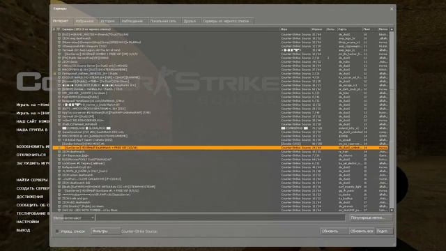Open the Интернет server tab
This screenshot has height=251, width=446.
(x=63, y=21)
